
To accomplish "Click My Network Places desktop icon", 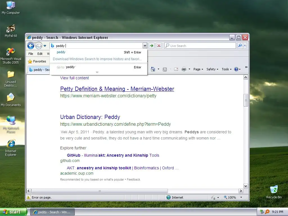I will (11, 125).
